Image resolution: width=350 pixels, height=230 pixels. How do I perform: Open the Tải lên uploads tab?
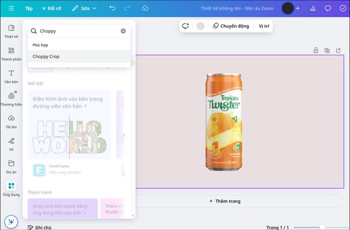(x=11, y=122)
